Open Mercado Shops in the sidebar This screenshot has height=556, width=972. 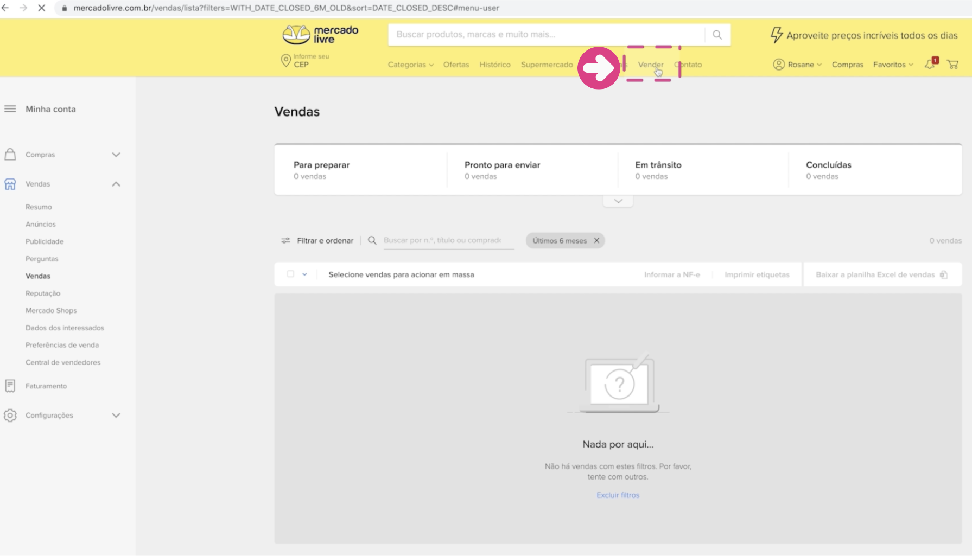(x=51, y=310)
